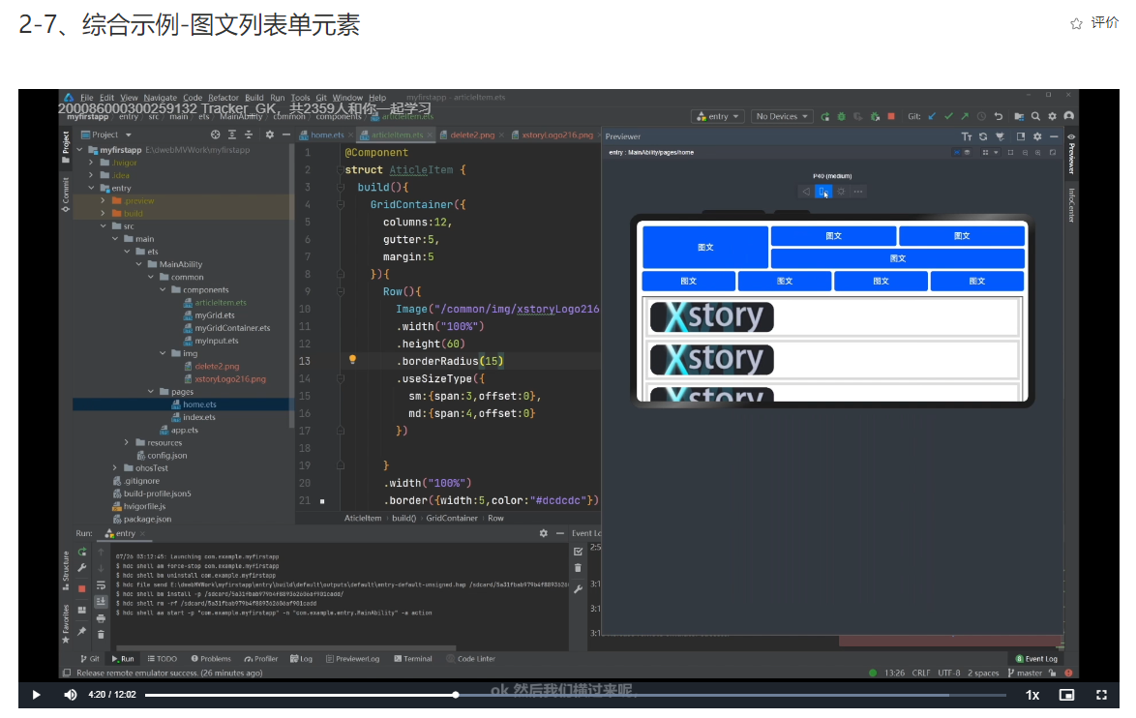Open the Project view dropdown
The height and width of the screenshot is (718, 1136).
pyautogui.click(x=106, y=135)
